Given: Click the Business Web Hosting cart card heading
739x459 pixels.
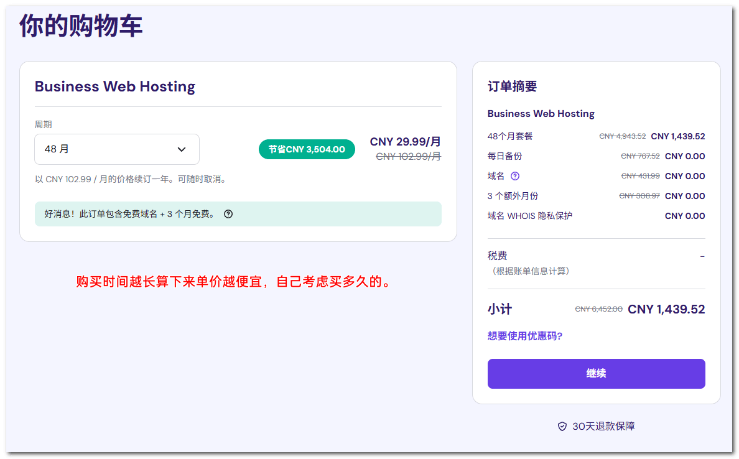Looking at the screenshot, I should pos(115,86).
